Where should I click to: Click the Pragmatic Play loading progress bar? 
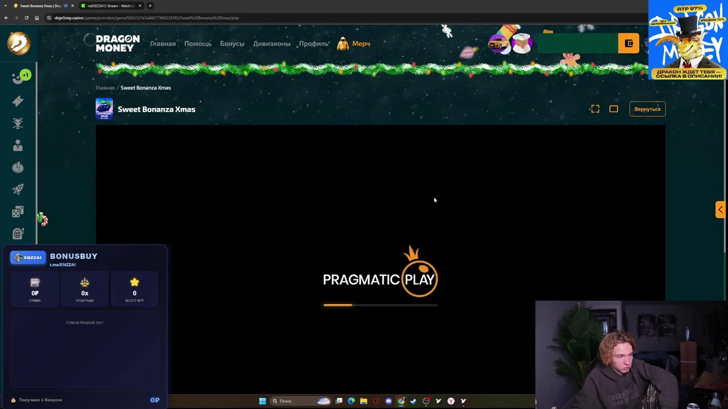[380, 305]
